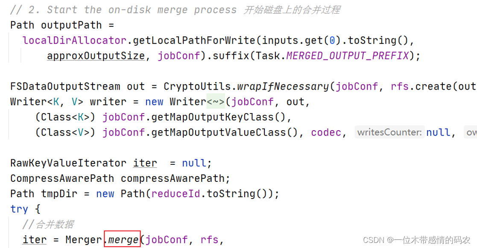The width and height of the screenshot is (477, 248).
Task: Click the underlined approxOutputSize argument
Action: tap(96, 56)
